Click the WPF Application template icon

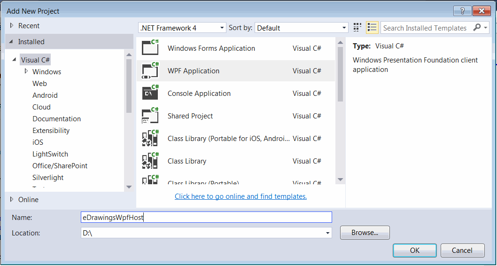150,70
